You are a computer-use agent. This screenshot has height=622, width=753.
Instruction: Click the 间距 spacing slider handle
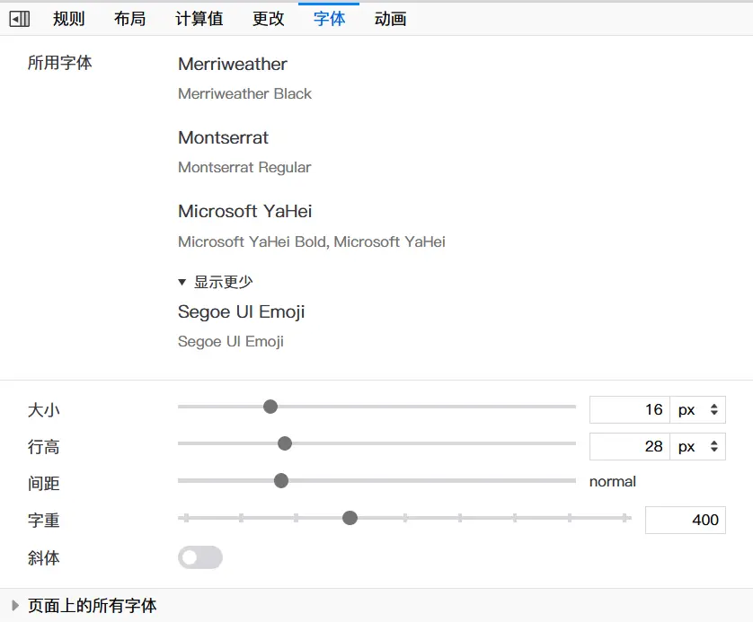coord(281,480)
